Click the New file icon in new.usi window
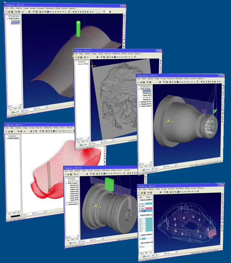Image resolution: width=231 pixels, height=263 pixels. (x=76, y=57)
